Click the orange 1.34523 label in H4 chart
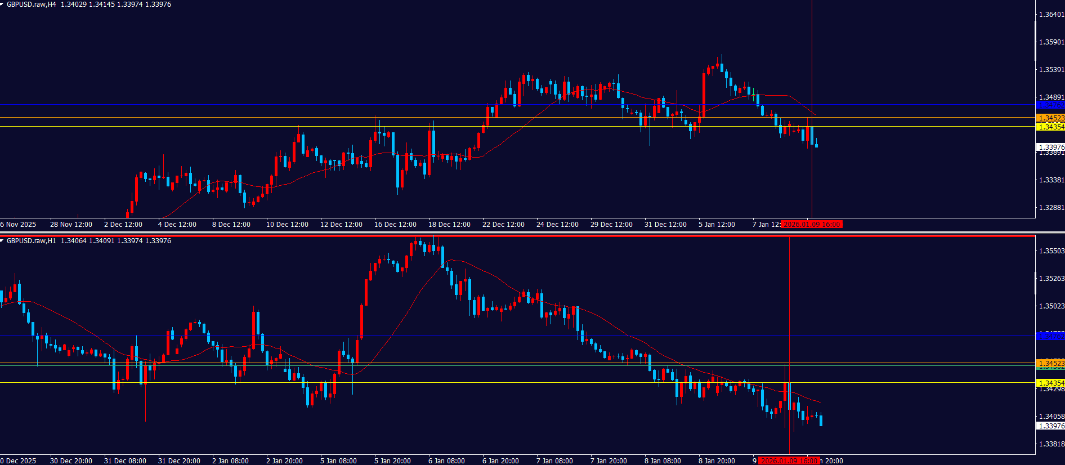This screenshot has height=465, width=1065. (x=1050, y=118)
